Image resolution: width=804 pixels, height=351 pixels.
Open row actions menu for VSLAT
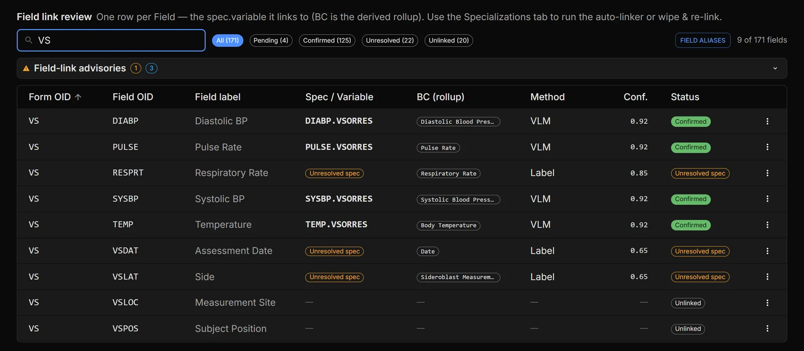767,277
